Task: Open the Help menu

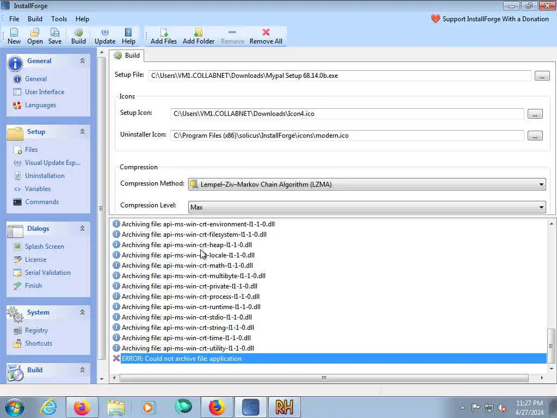Action: pyautogui.click(x=82, y=19)
